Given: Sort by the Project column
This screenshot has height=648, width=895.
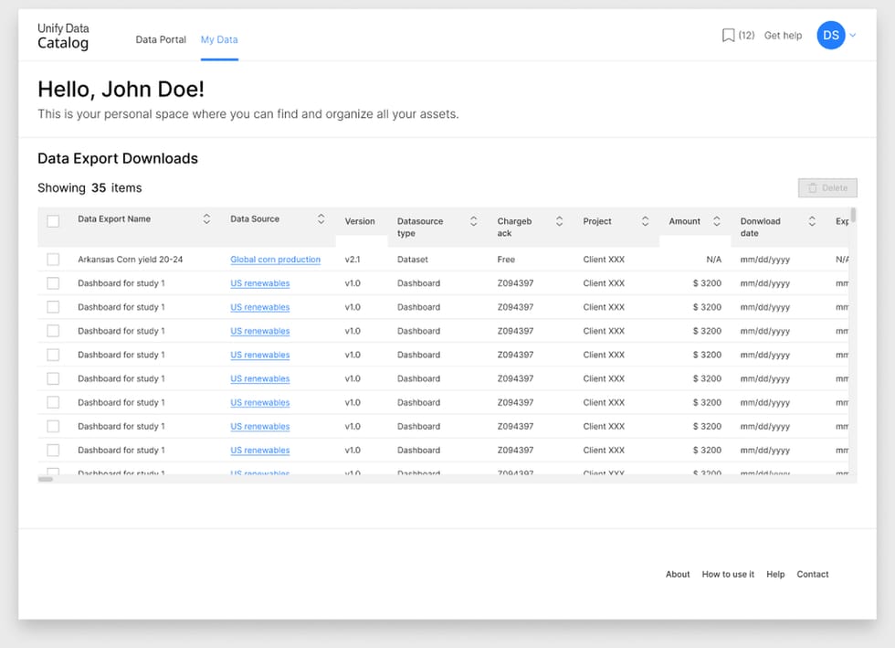Looking at the screenshot, I should [x=645, y=221].
